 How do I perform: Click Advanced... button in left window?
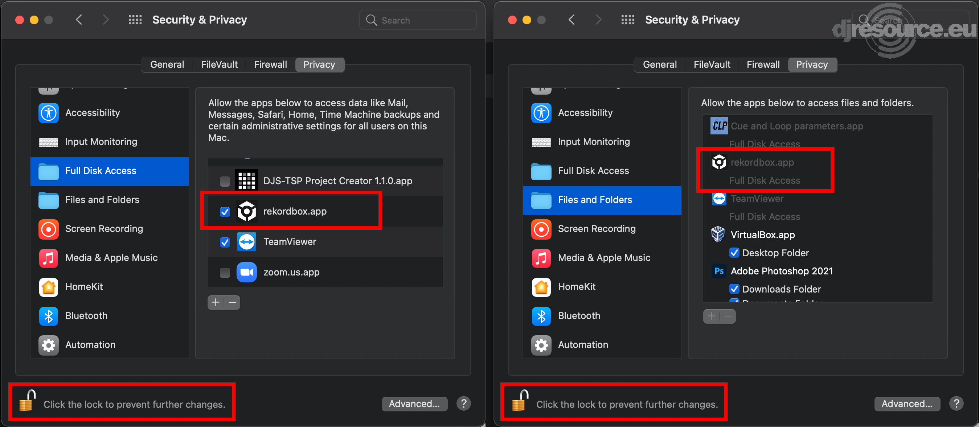pyautogui.click(x=414, y=403)
